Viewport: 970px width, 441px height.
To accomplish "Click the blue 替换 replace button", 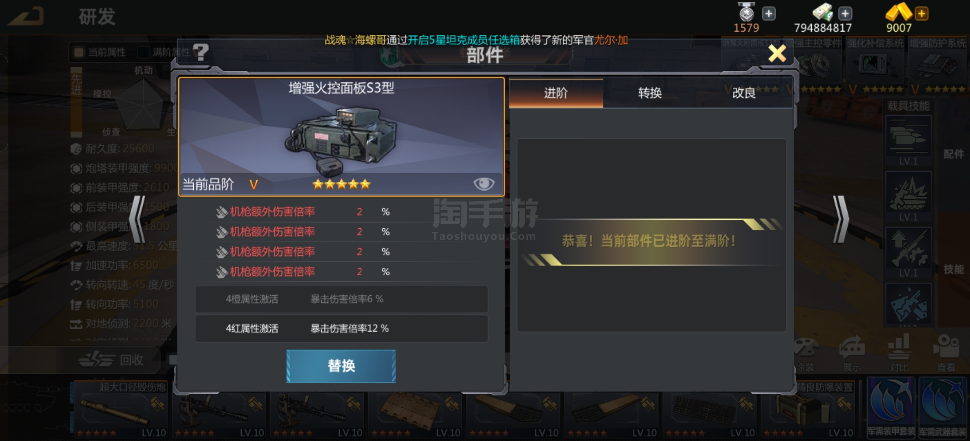I will 341,366.
